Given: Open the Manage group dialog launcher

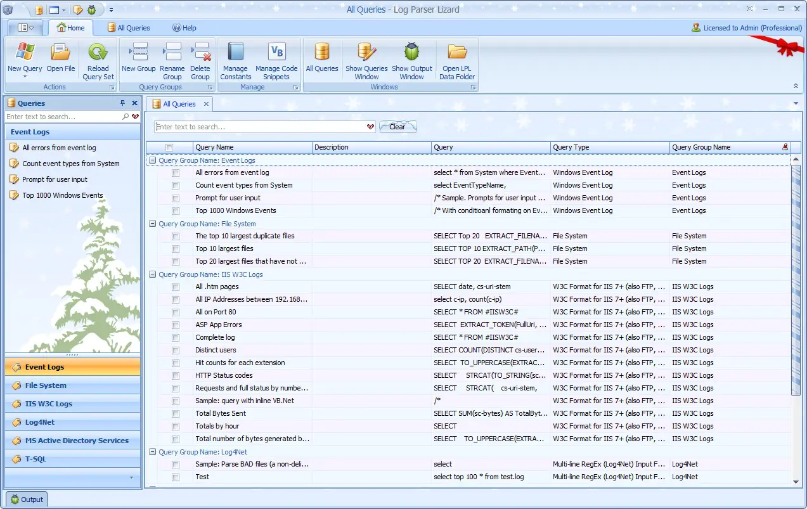Looking at the screenshot, I should (296, 87).
